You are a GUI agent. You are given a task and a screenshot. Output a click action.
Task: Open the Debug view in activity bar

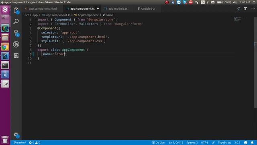click(16, 44)
